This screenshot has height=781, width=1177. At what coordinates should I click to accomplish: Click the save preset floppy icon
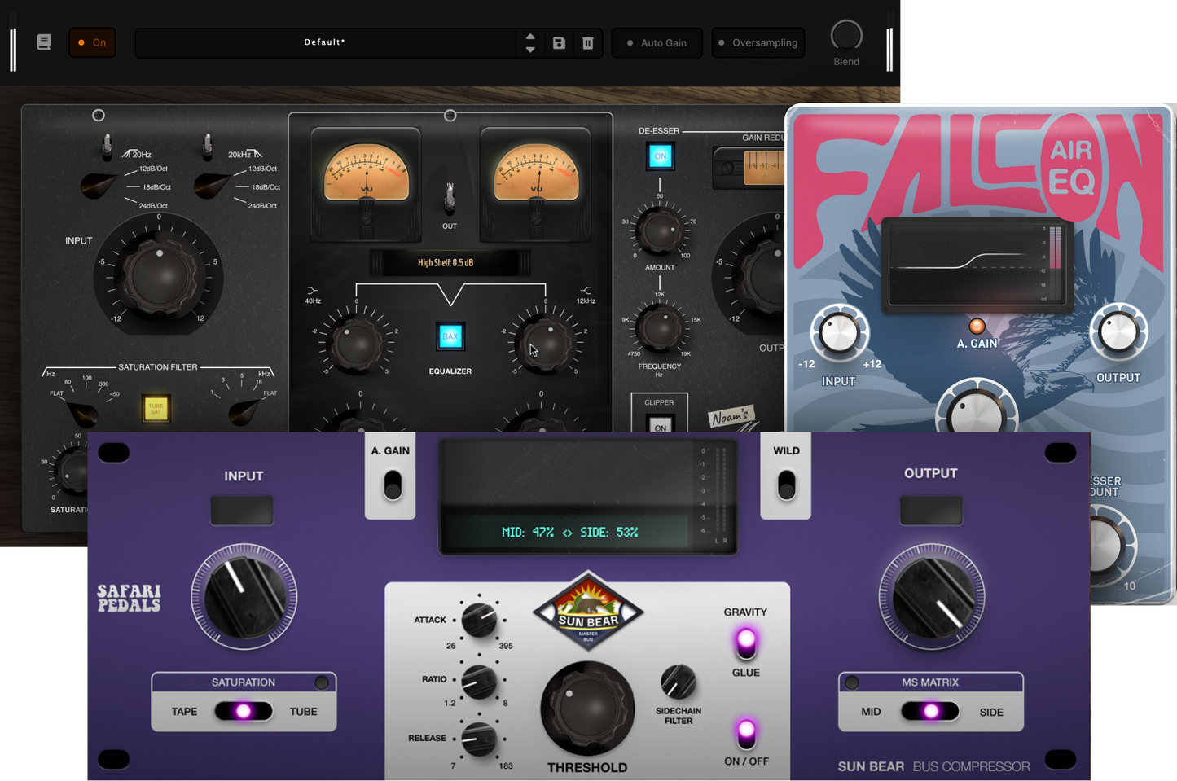pos(558,42)
